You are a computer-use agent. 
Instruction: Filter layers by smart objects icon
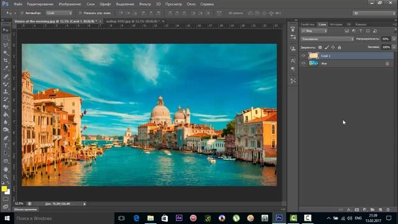[375, 31]
